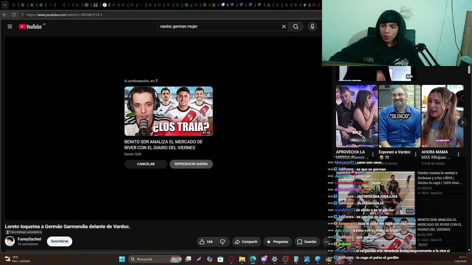Switch to the Google browser tab

pos(86,5)
